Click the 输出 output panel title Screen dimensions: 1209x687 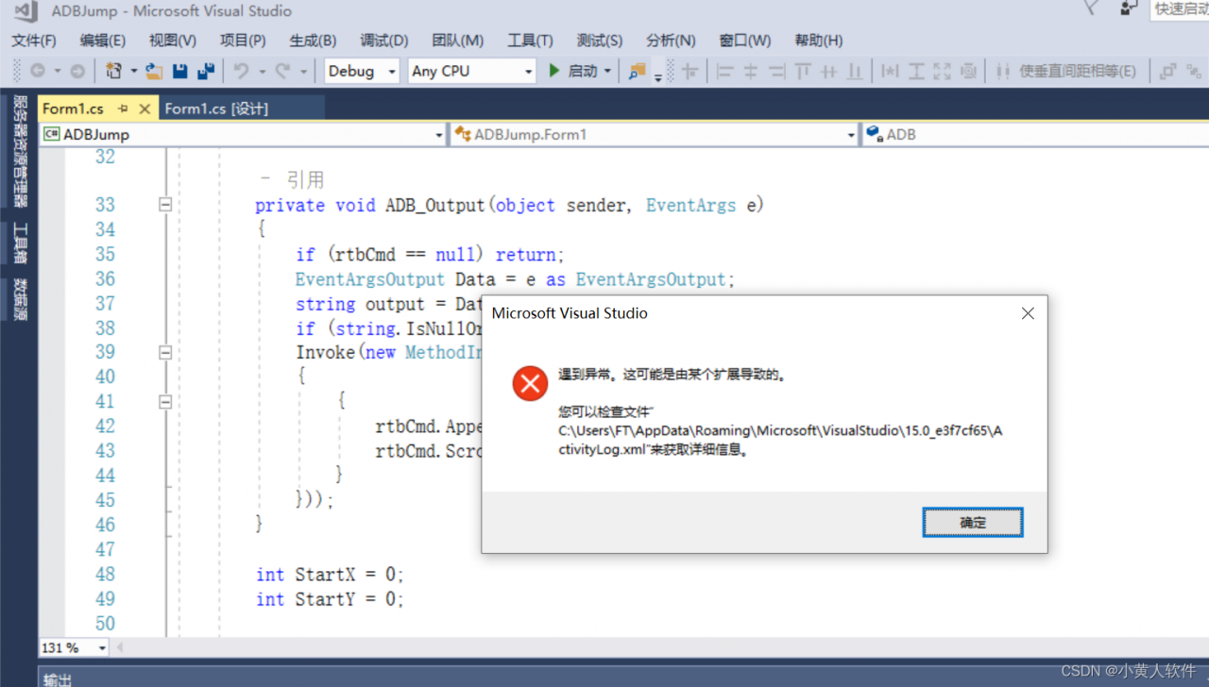point(58,679)
